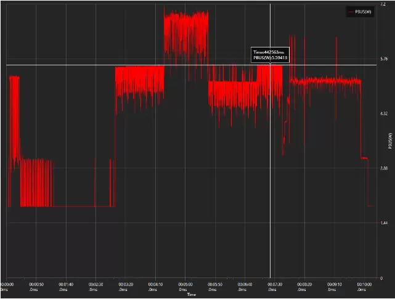The image size is (395, 299).
Task: Click the 7.2 value on power axis
Action: (x=383, y=4)
